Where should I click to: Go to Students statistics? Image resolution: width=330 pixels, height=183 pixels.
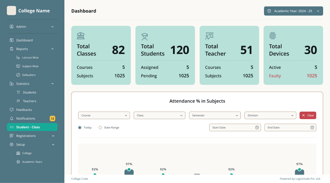point(29,92)
